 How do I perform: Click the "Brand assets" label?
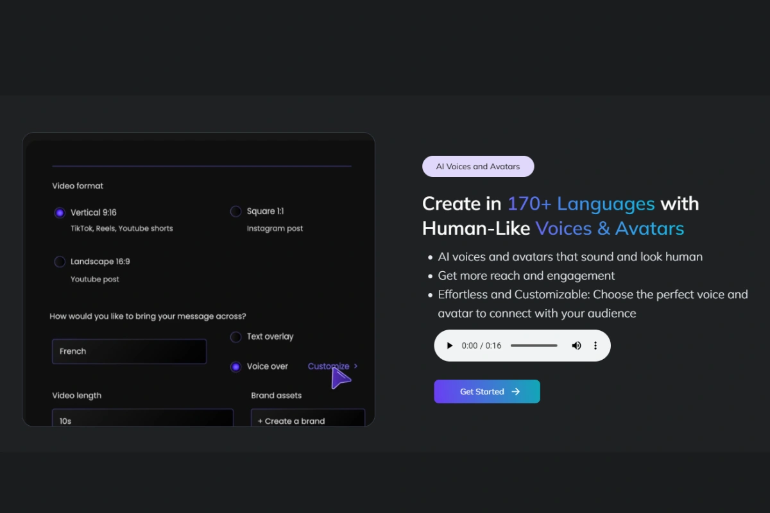[x=277, y=396]
